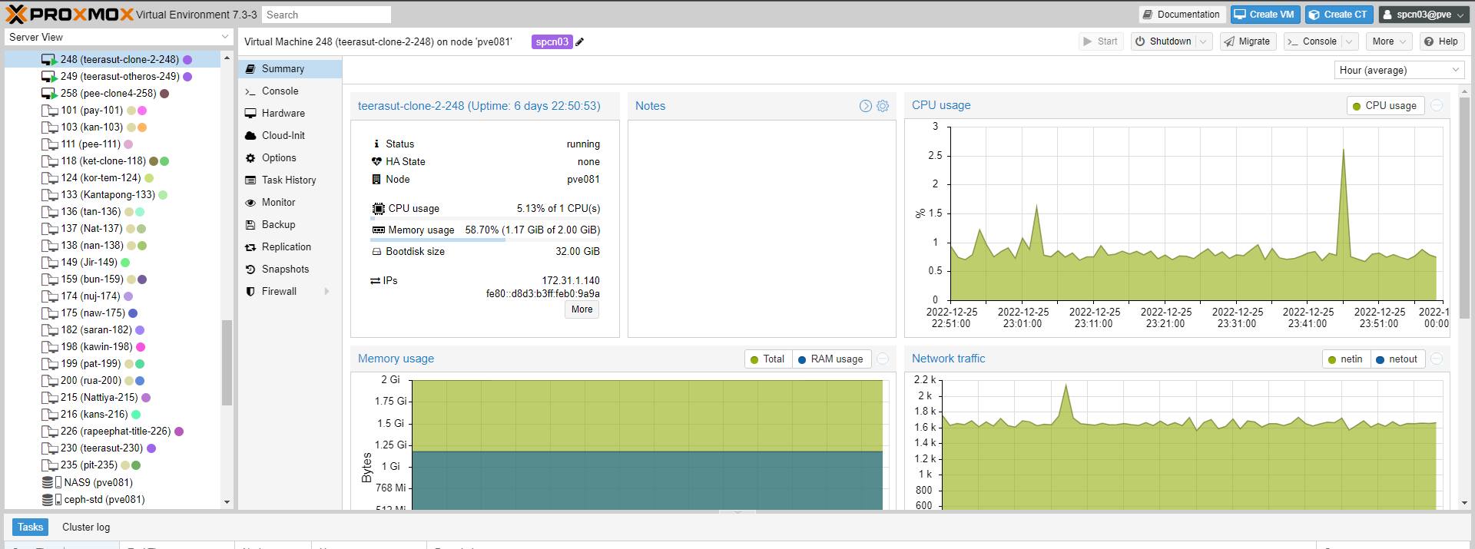1475x549 pixels.
Task: Click the Create CT button
Action: tap(1337, 15)
